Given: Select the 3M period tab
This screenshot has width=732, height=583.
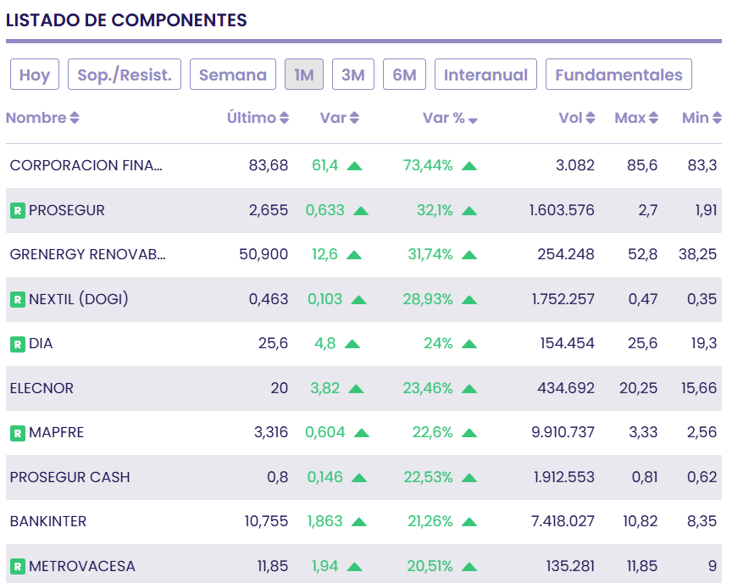Looking at the screenshot, I should [352, 75].
